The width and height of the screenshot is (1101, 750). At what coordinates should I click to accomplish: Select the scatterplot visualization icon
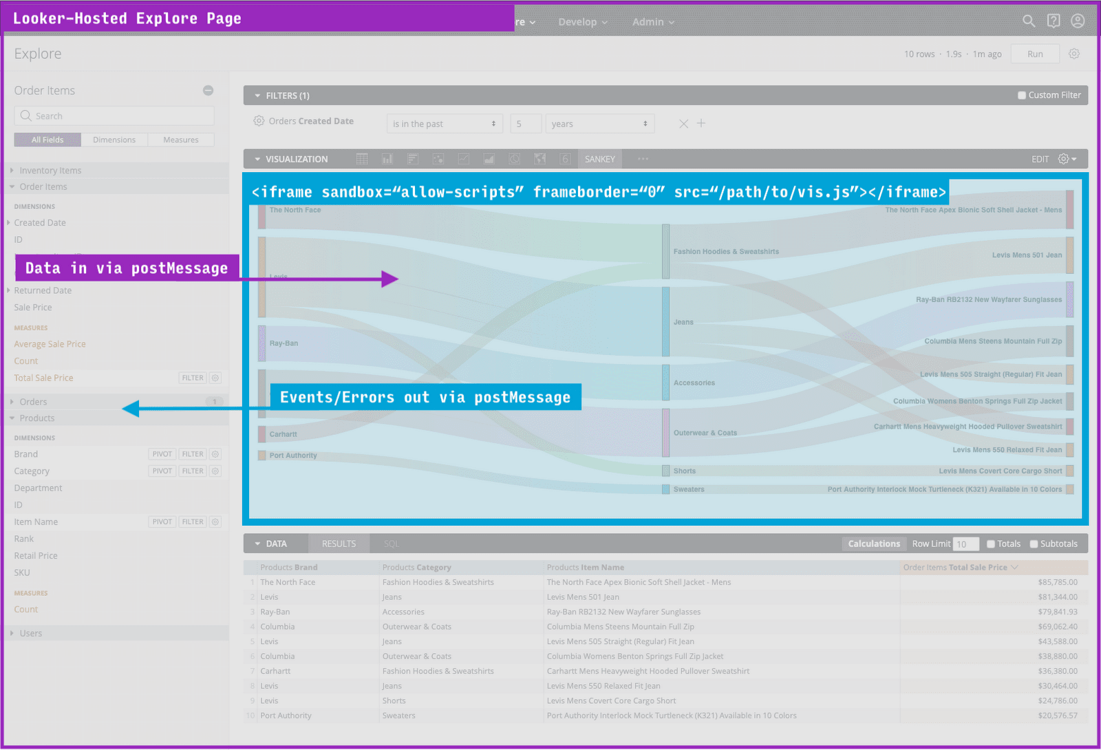(x=438, y=159)
